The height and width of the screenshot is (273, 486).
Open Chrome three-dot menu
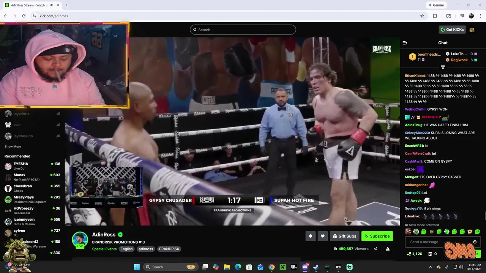[x=480, y=16]
